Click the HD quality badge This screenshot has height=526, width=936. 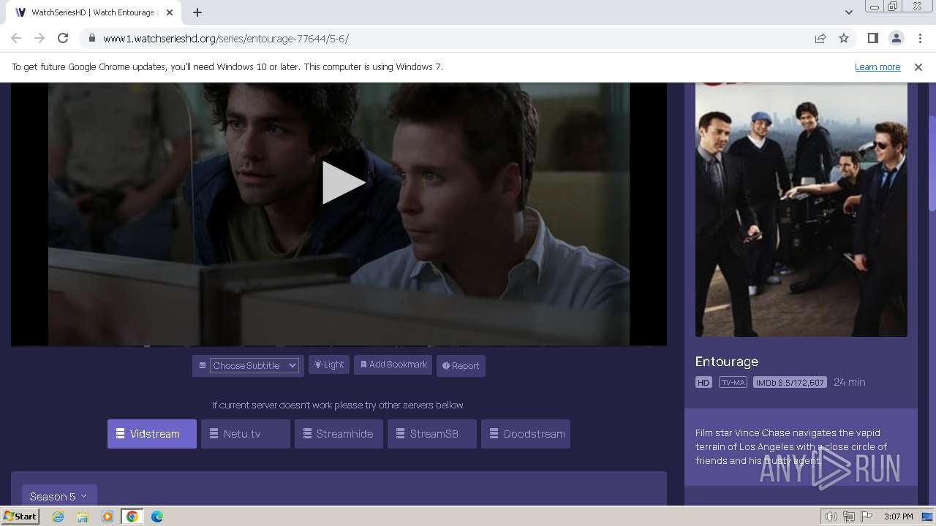coord(703,383)
